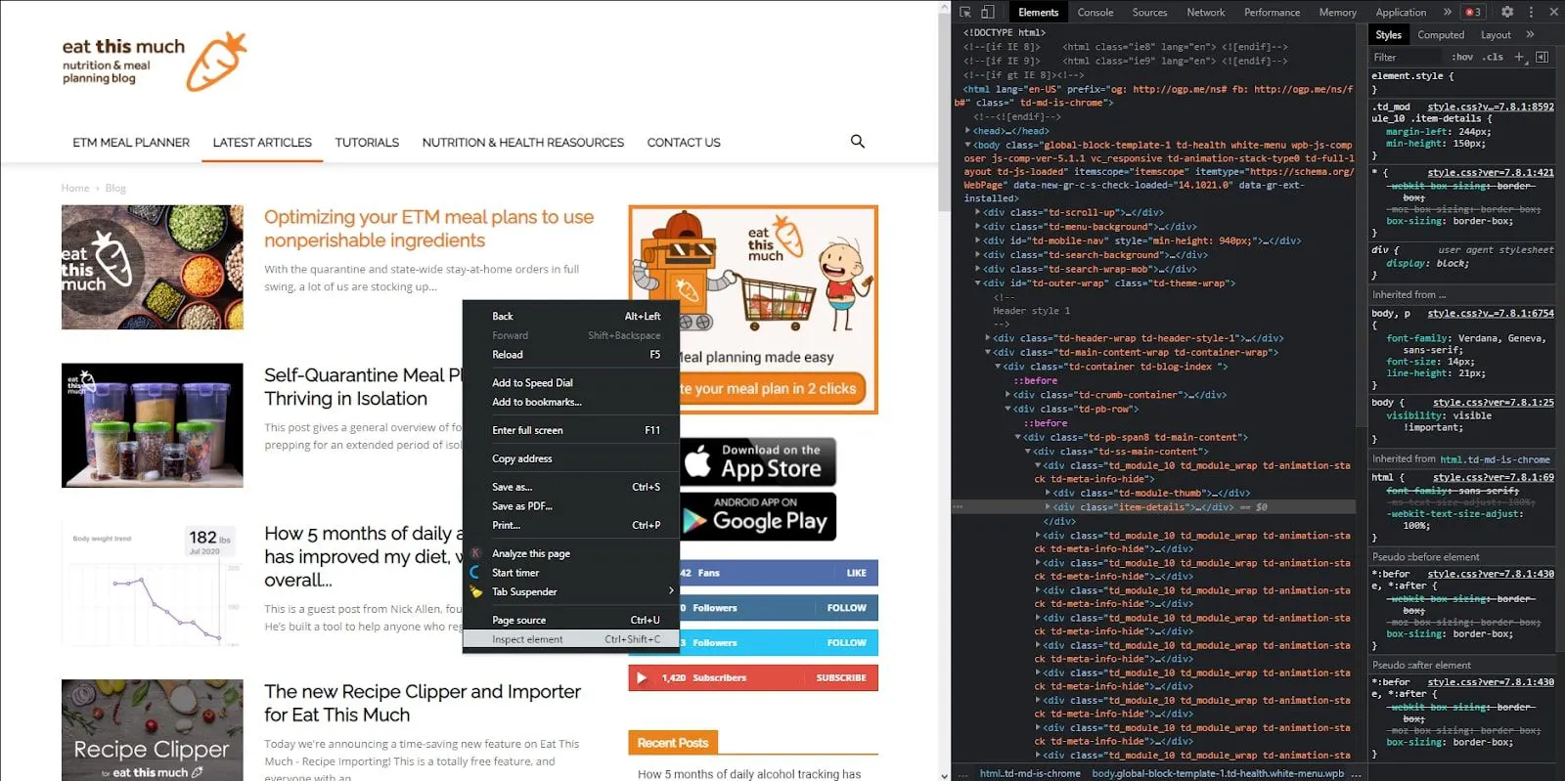Choose Reload in the context menu

click(x=571, y=355)
